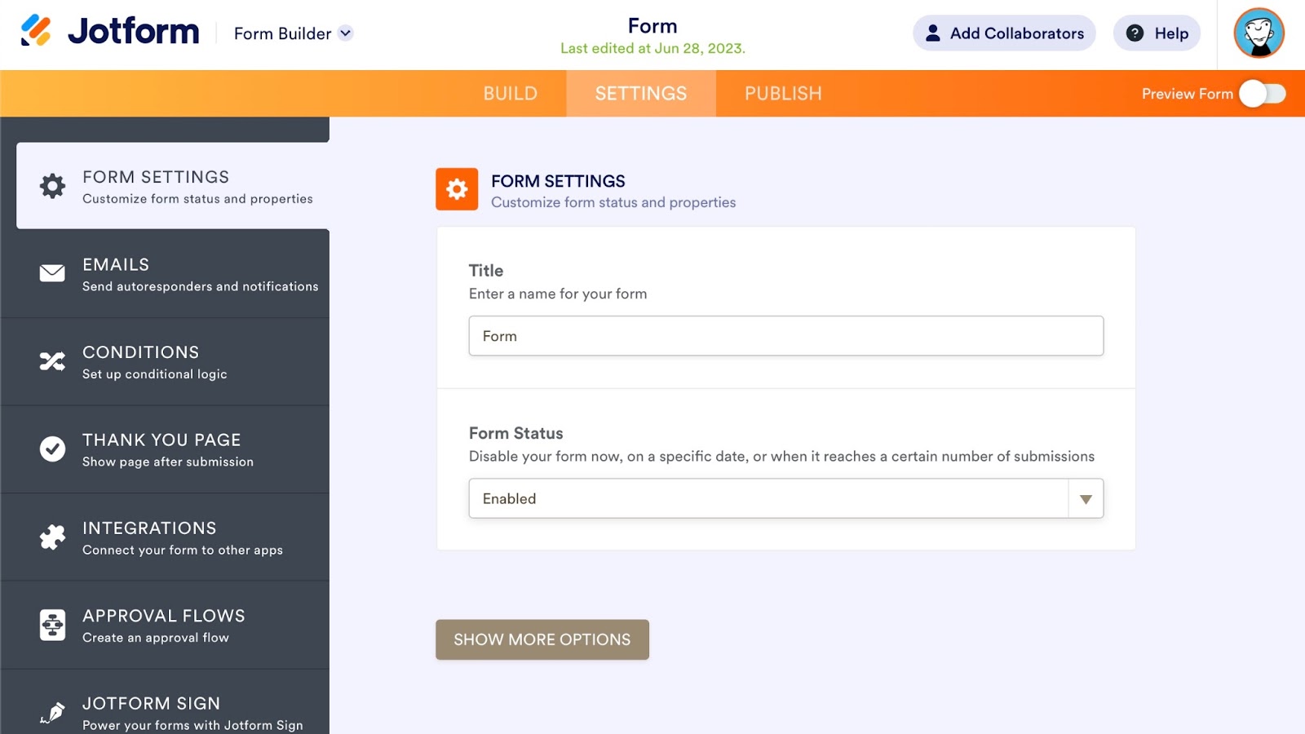Click SHOW MORE OPTIONS button

coord(542,640)
